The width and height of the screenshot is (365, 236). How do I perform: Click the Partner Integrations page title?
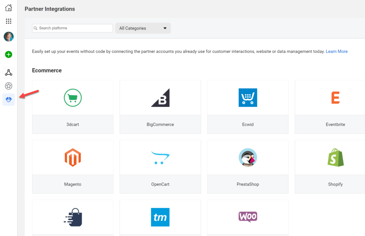50,9
